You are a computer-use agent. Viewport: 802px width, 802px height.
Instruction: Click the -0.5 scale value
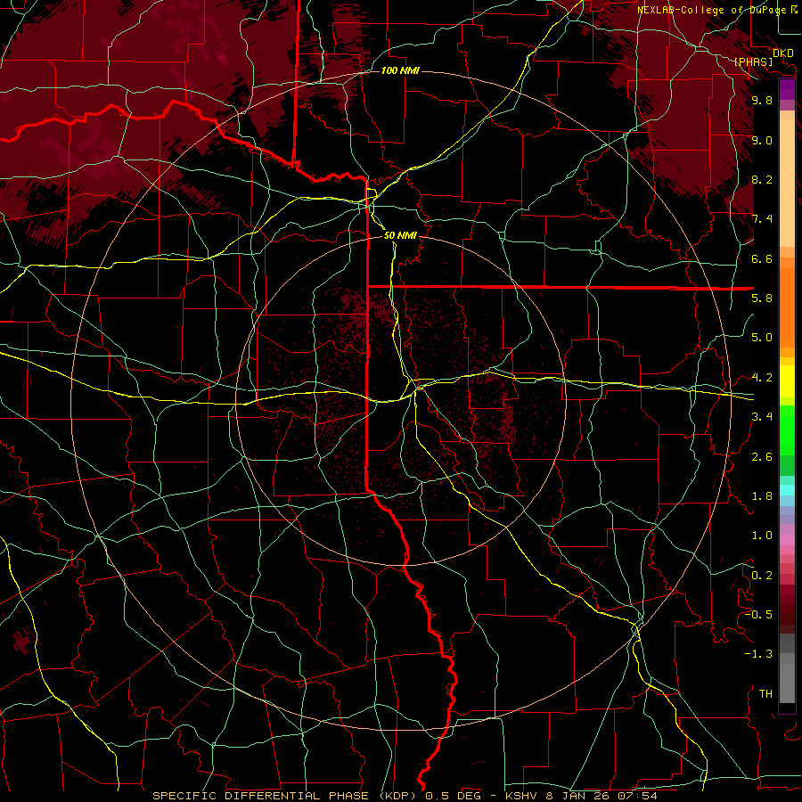point(758,615)
